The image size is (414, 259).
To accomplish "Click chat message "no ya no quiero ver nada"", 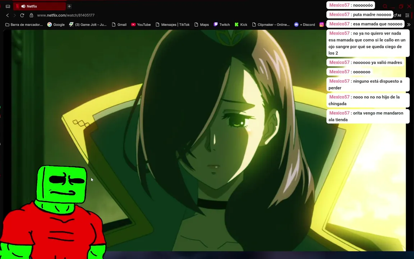I will pos(368,43).
